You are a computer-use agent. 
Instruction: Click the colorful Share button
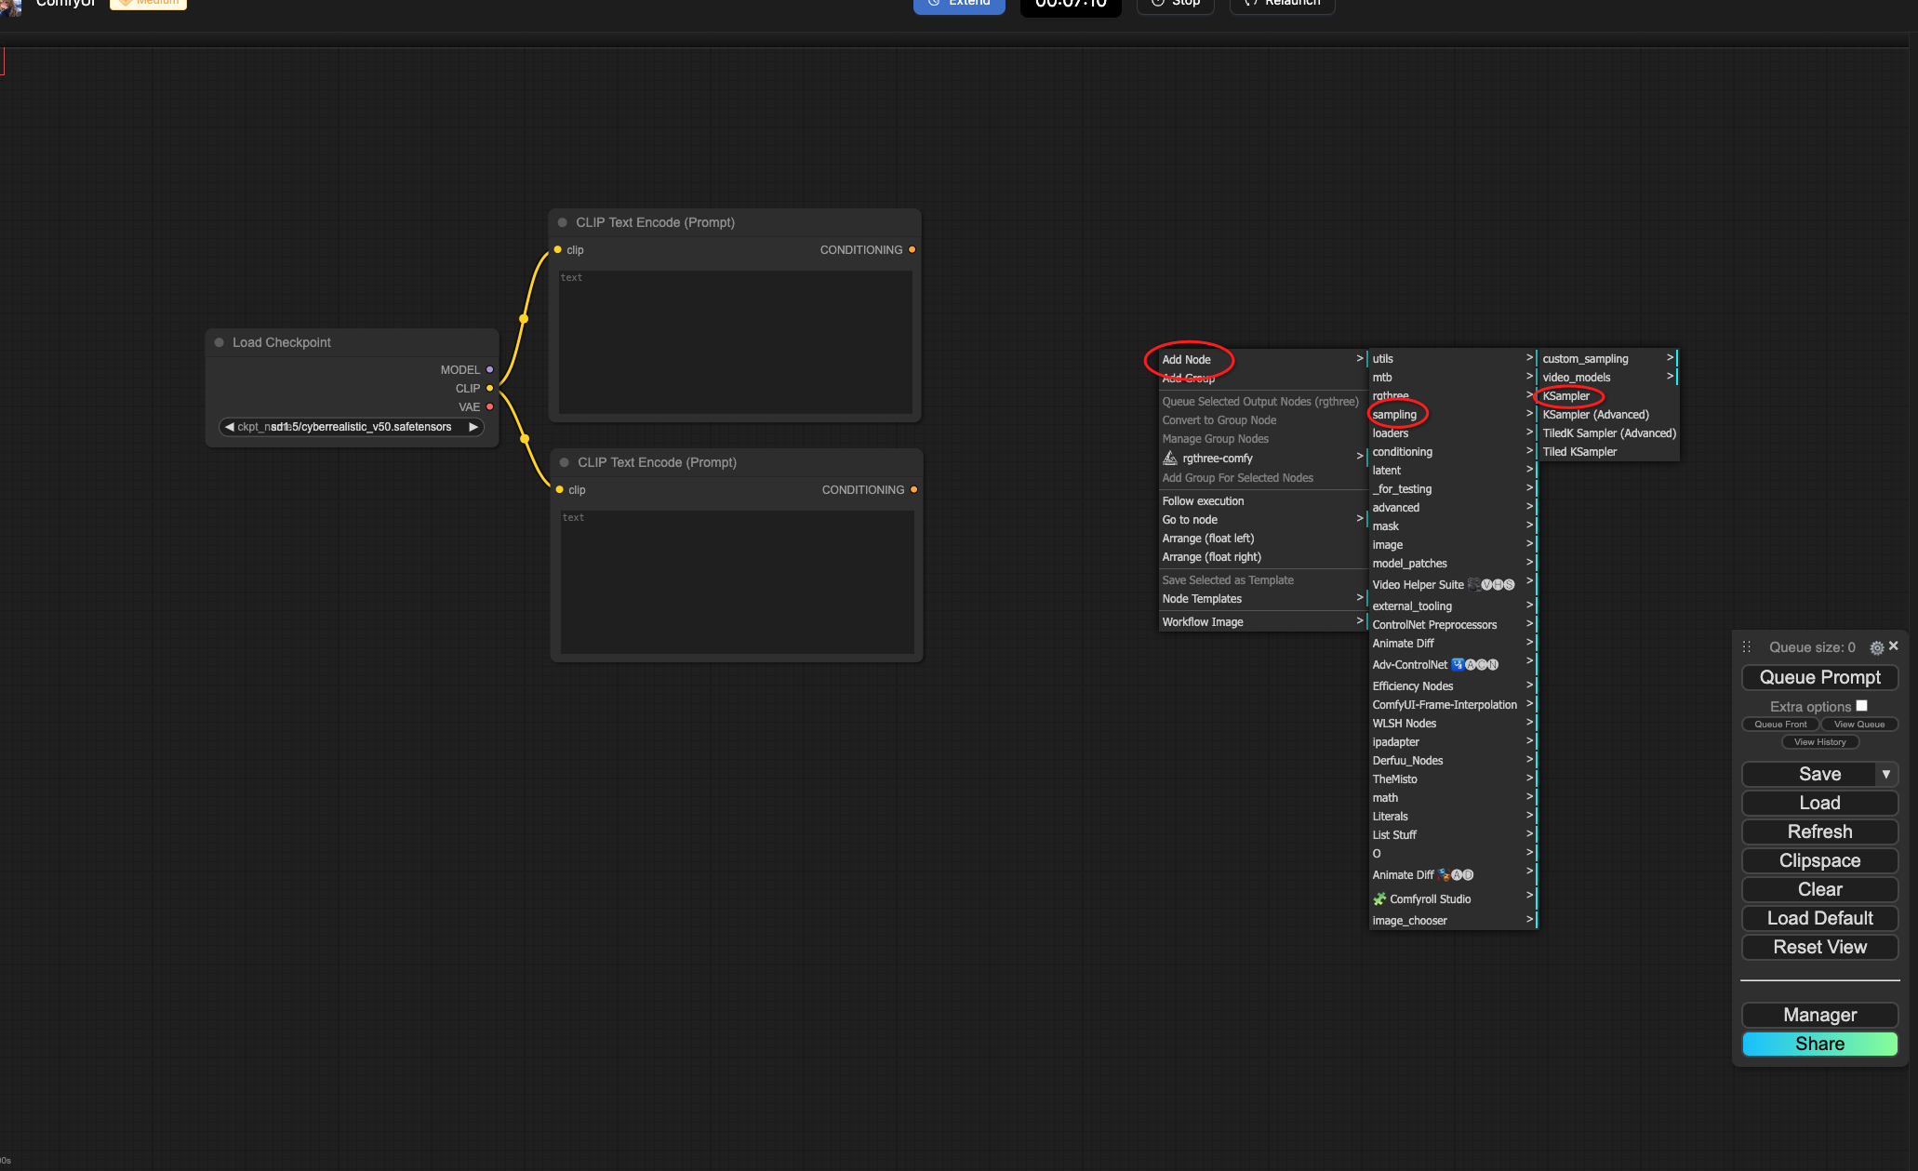click(x=1819, y=1044)
